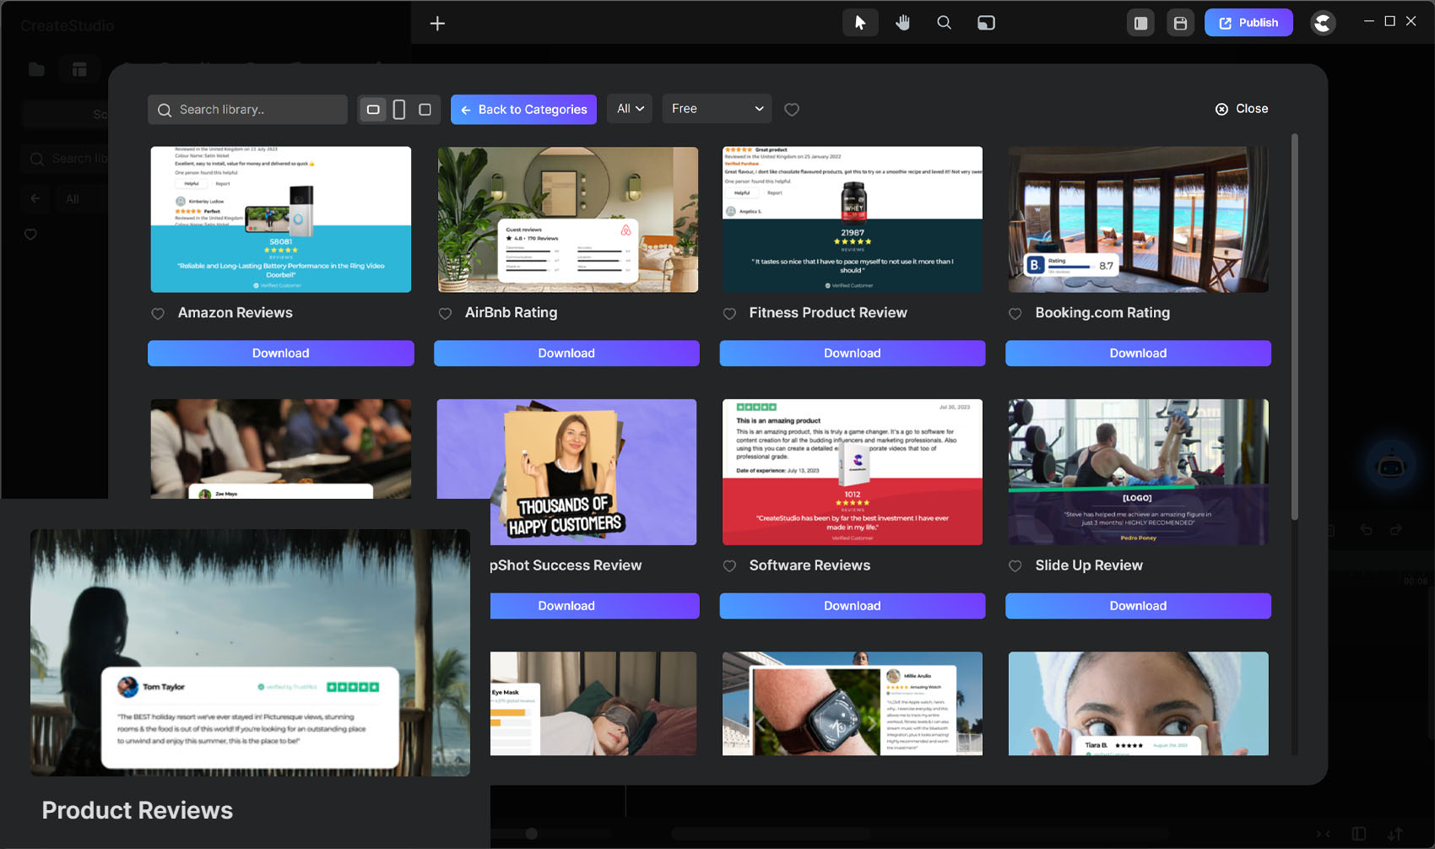This screenshot has height=849, width=1435.
Task: Toggle the favorites filter heart
Action: [792, 110]
